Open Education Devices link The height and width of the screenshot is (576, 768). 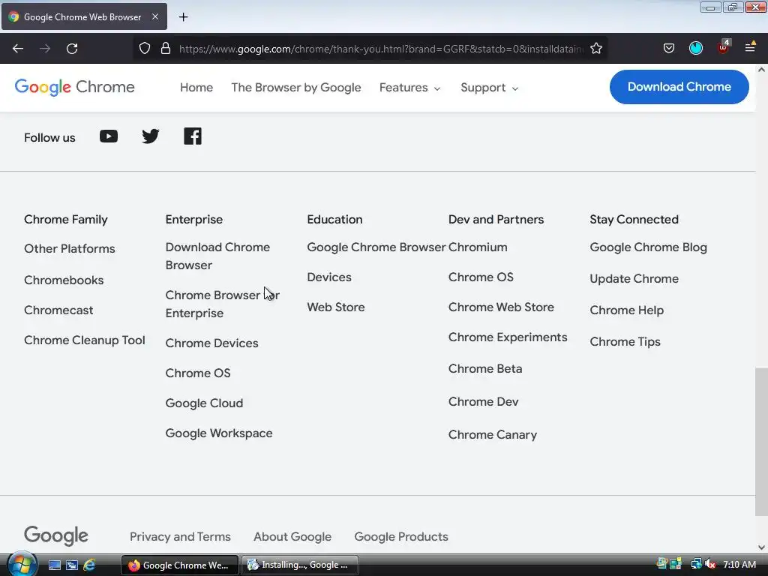(329, 277)
